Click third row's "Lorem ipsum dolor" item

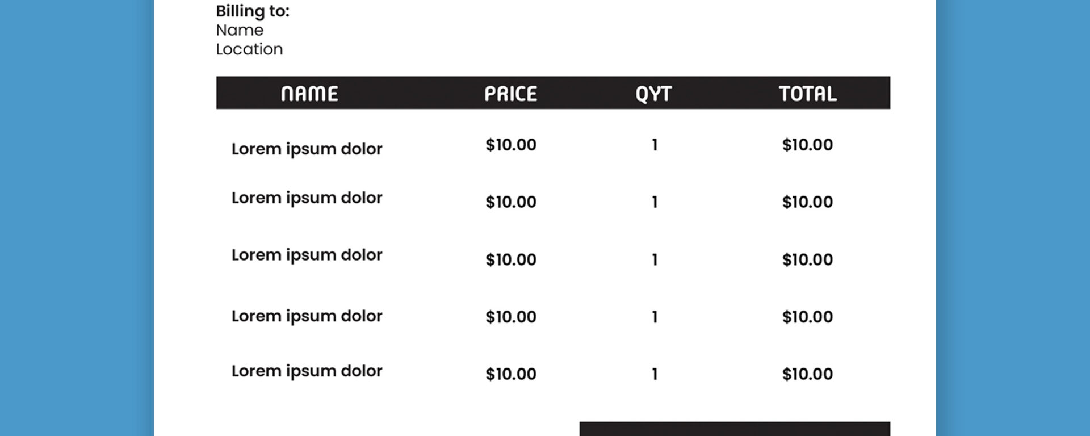(307, 255)
